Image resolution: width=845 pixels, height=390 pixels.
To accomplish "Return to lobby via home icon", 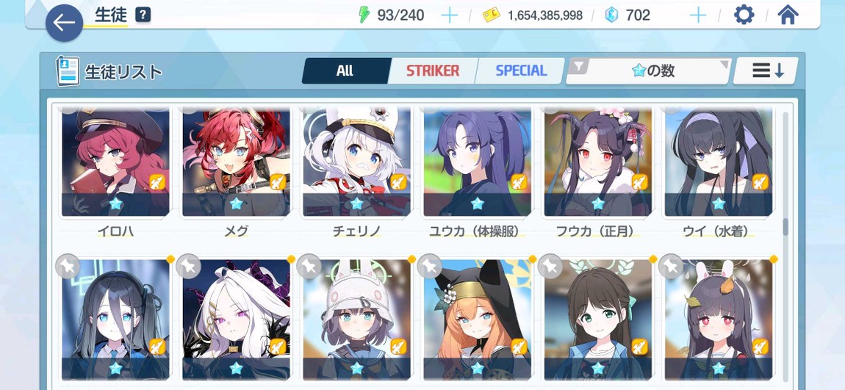I will [x=788, y=15].
